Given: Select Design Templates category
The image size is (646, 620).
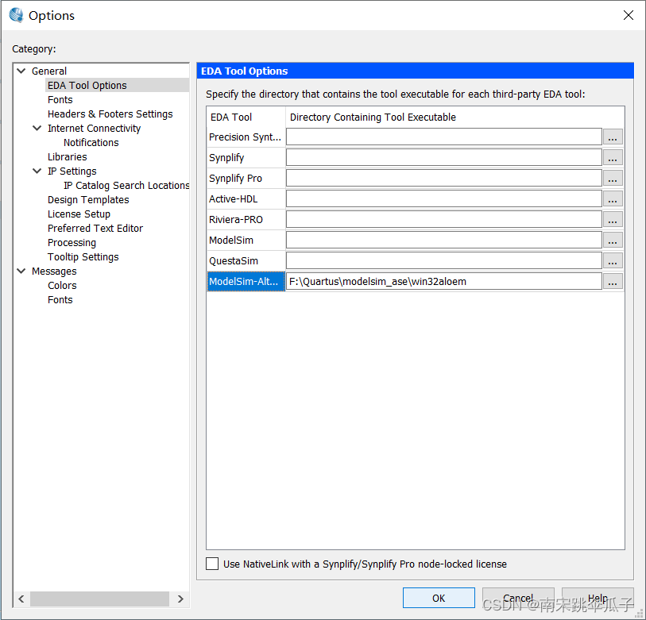Looking at the screenshot, I should (x=88, y=200).
